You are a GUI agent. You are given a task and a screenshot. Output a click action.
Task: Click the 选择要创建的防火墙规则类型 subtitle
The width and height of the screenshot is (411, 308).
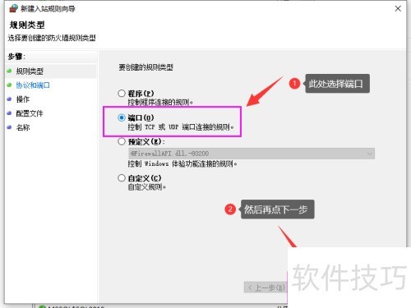(52, 38)
